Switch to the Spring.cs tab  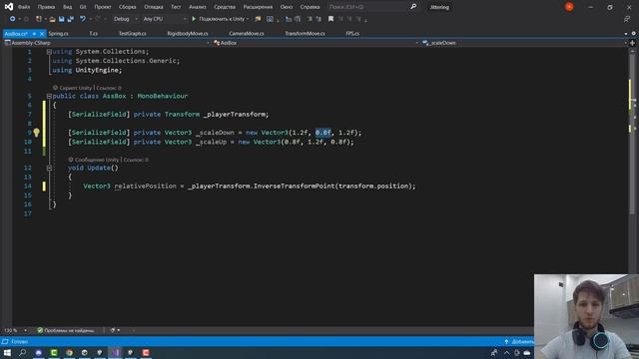58,34
